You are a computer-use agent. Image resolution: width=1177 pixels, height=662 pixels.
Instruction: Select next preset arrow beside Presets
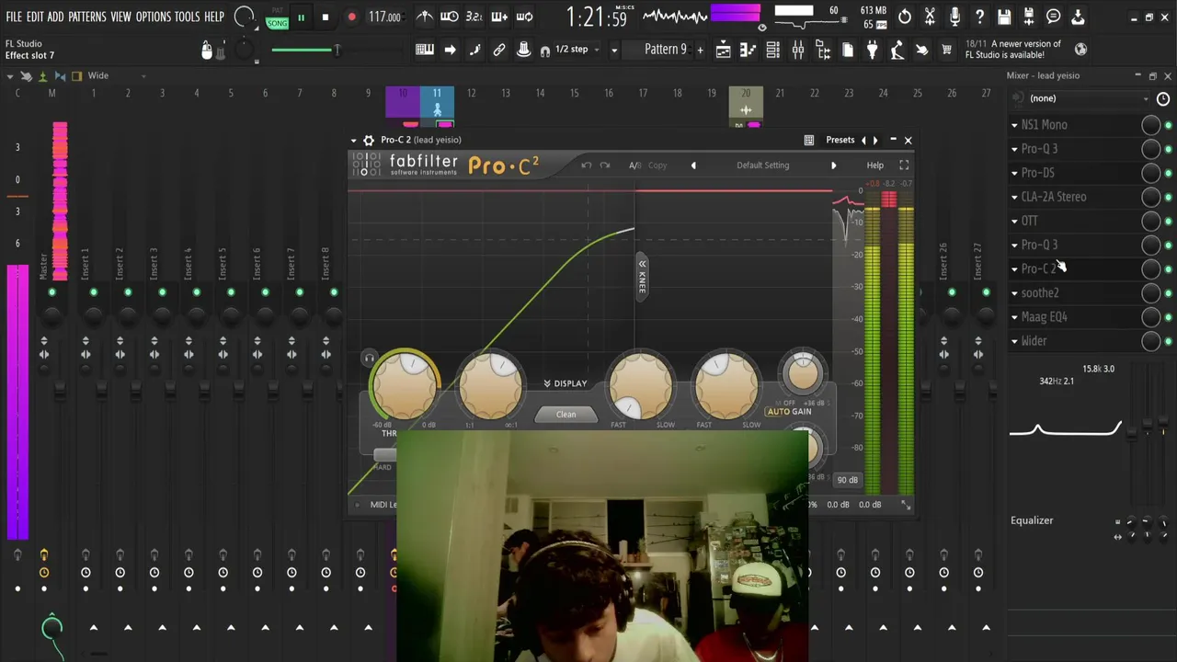[875, 140]
